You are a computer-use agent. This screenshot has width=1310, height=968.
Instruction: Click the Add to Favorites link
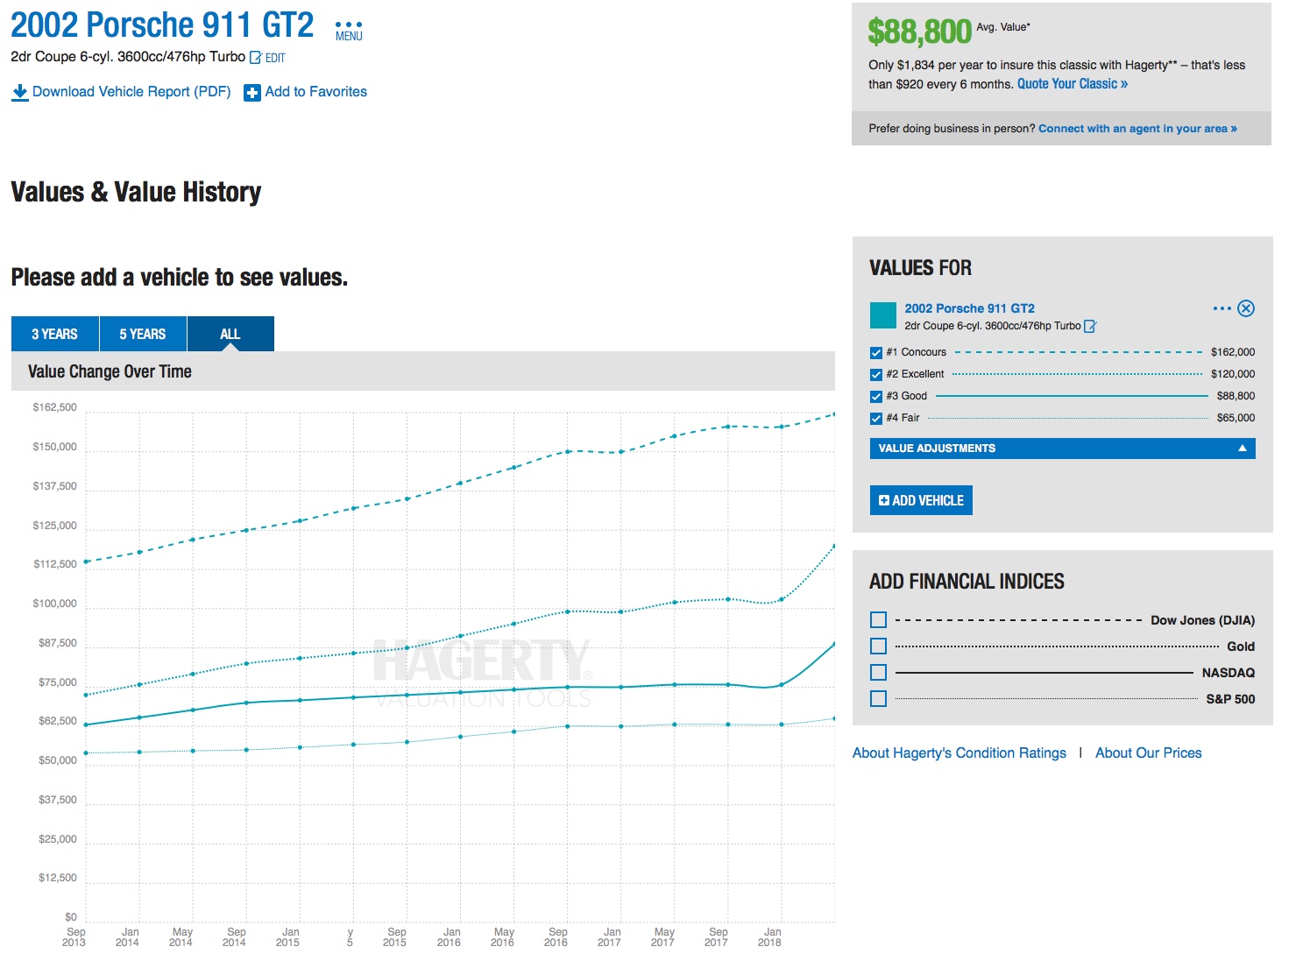coord(315,92)
